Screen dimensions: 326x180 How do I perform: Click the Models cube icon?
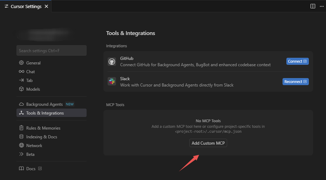coord(21,89)
